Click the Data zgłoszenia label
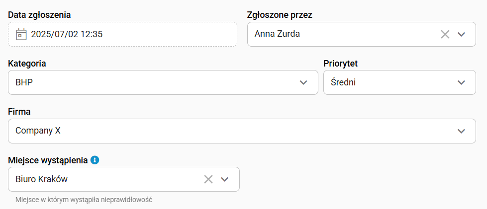This screenshot has width=487, height=209. (39, 15)
